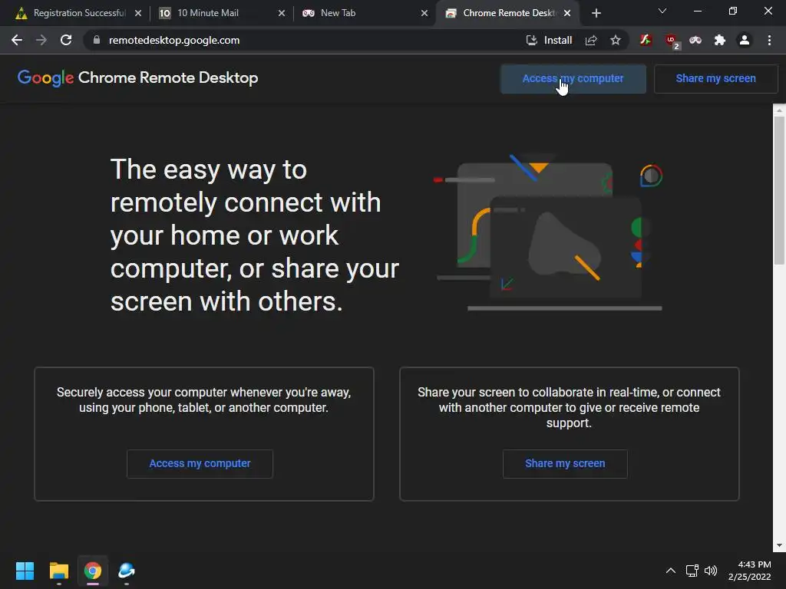Viewport: 786px width, 589px height.
Task: Close the 10 Minute Mail tab
Action: [282, 13]
